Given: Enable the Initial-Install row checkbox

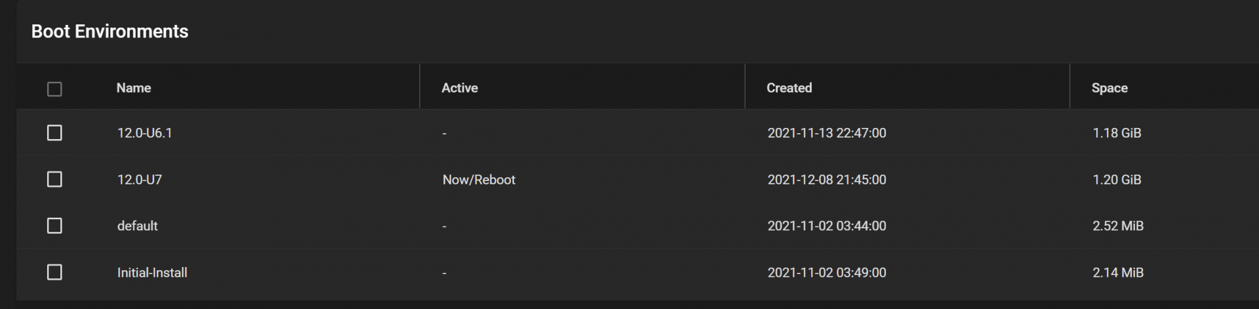Looking at the screenshot, I should tap(54, 272).
